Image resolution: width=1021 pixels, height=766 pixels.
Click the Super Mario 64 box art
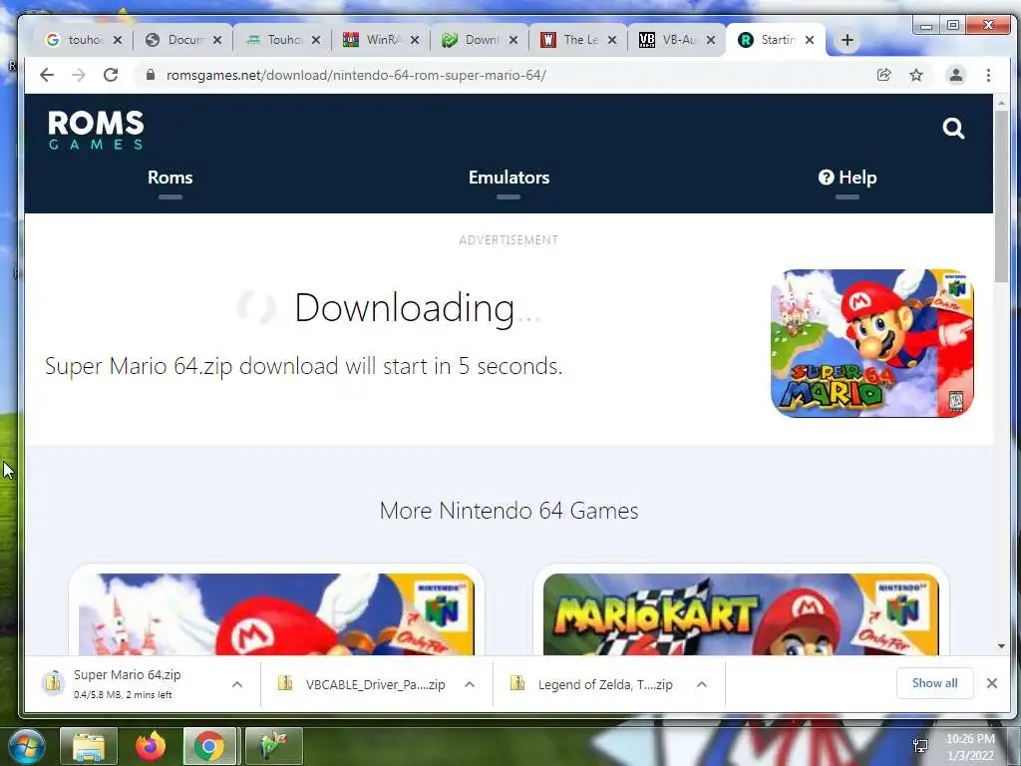[871, 343]
